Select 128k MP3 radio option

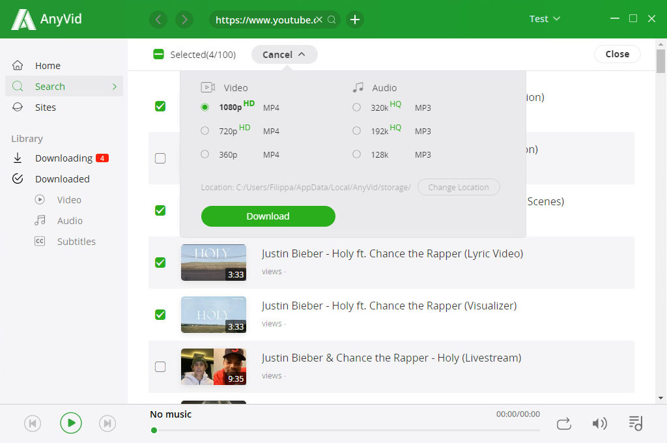tap(356, 154)
